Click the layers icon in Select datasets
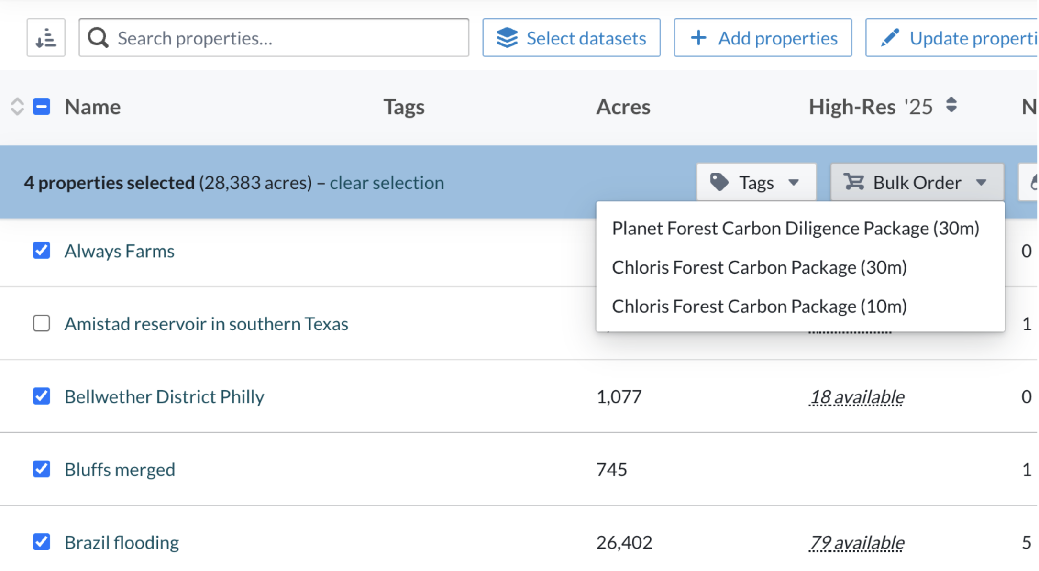 507,38
